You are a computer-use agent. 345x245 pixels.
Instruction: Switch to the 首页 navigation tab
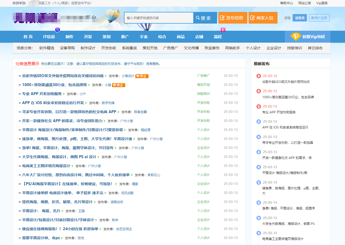click(x=28, y=37)
